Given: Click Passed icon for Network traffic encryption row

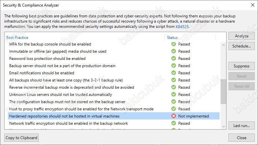Looking at the screenshot, I should pyautogui.click(x=174, y=123).
